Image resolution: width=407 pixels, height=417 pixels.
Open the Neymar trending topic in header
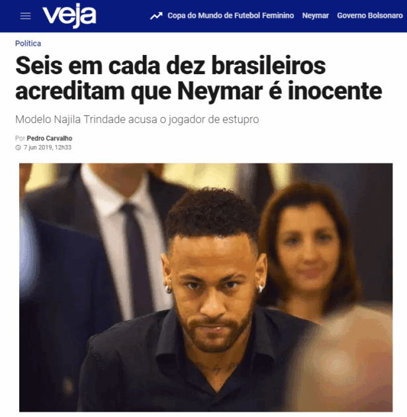click(x=315, y=16)
